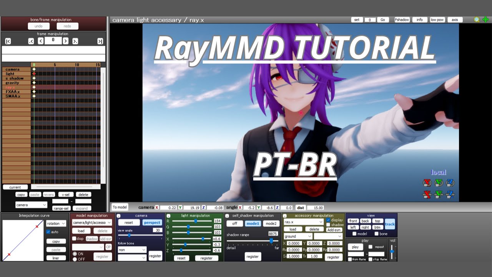Select the light row red keyframe diamond
The width and height of the screenshot is (492, 277).
coord(34,73)
